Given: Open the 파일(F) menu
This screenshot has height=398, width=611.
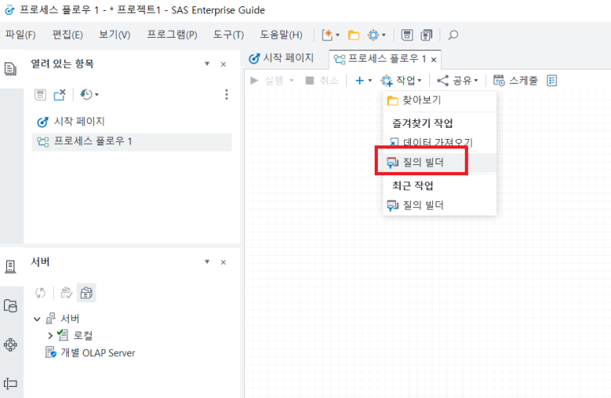Looking at the screenshot, I should pos(21,35).
